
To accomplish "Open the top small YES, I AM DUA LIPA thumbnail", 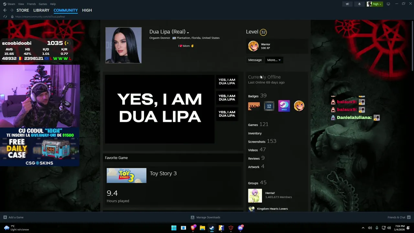I will pyautogui.click(x=227, y=82).
